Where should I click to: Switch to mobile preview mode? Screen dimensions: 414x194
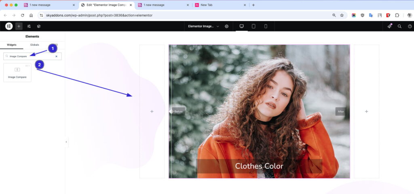tap(266, 26)
